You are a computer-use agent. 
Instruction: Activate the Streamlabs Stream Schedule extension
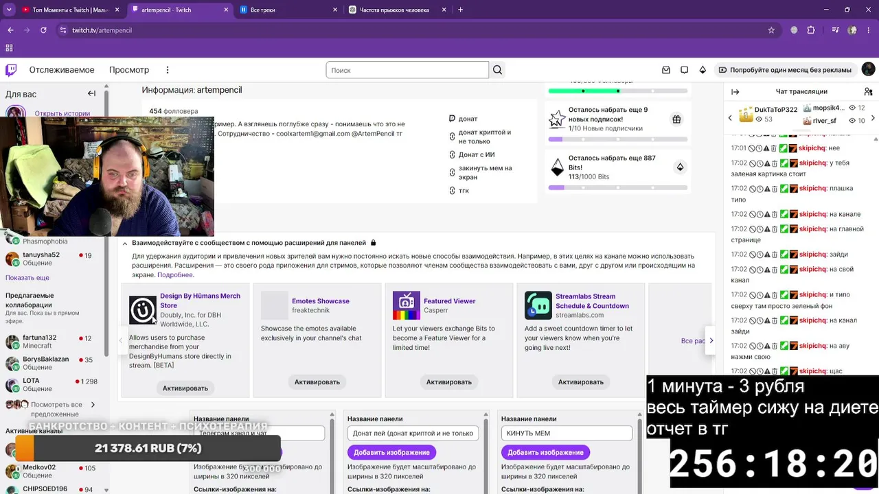click(581, 382)
